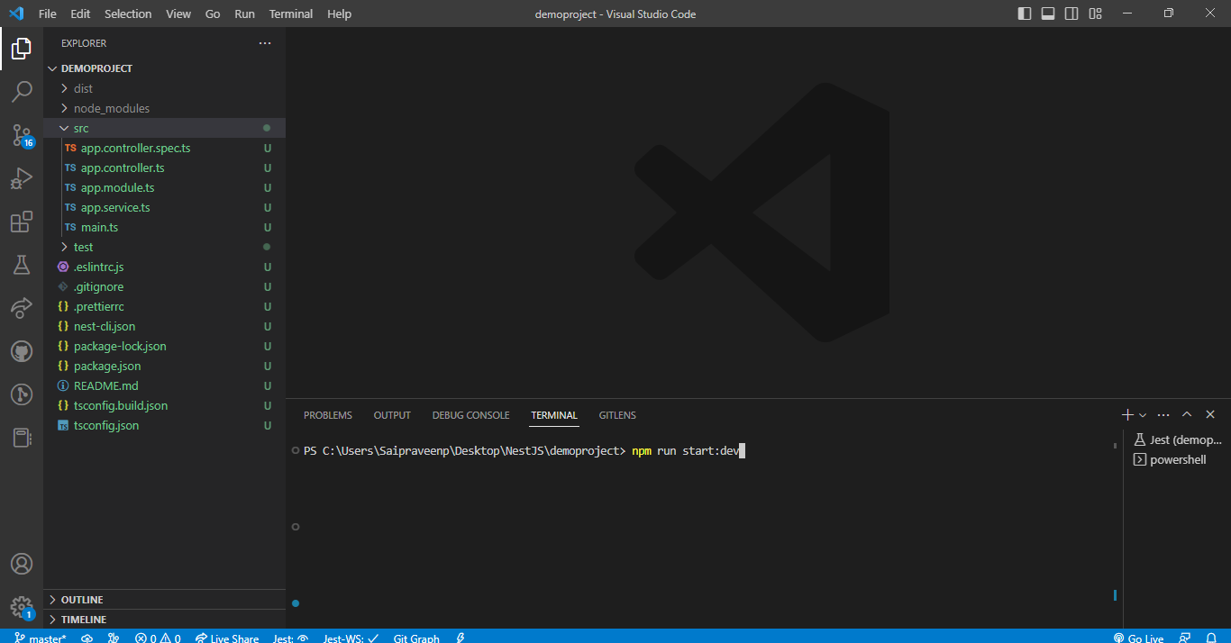Open Run and Debug view
1231x643 pixels.
(x=22, y=178)
